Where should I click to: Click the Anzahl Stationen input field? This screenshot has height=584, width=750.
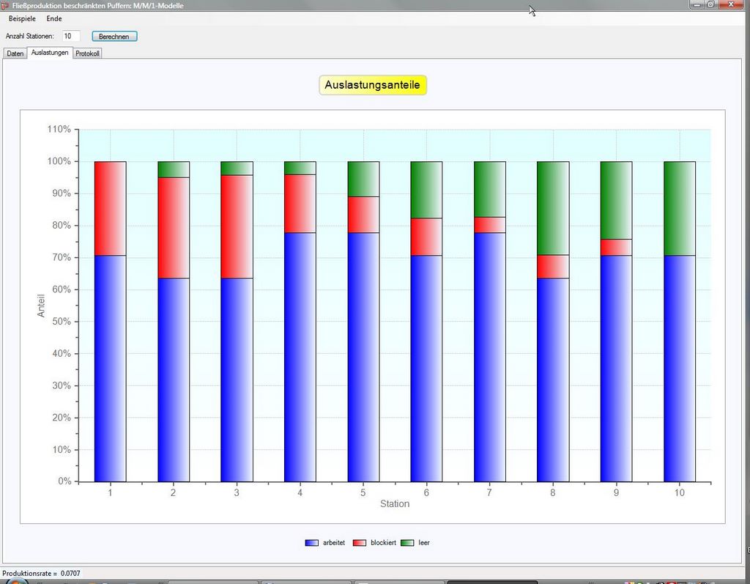coord(70,36)
